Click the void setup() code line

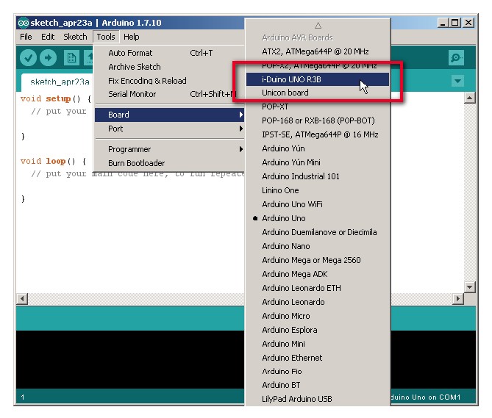(x=56, y=99)
